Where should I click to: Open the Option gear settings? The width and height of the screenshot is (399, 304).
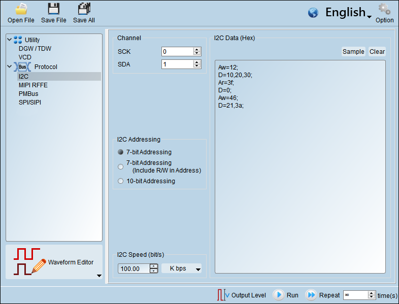[x=384, y=9]
